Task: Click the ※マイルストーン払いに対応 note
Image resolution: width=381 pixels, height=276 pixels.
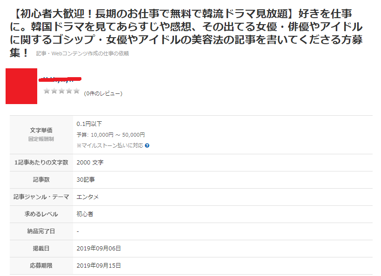Action: click(x=110, y=145)
